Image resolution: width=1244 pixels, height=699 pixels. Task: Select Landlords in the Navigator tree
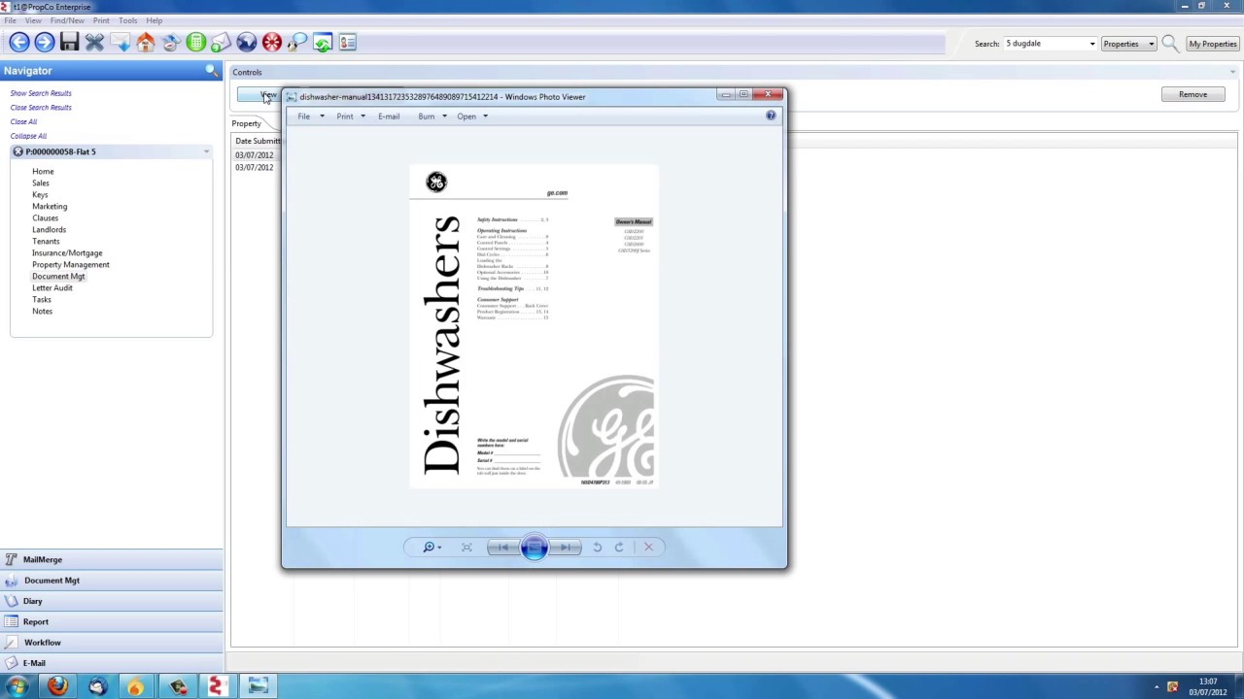(x=49, y=230)
